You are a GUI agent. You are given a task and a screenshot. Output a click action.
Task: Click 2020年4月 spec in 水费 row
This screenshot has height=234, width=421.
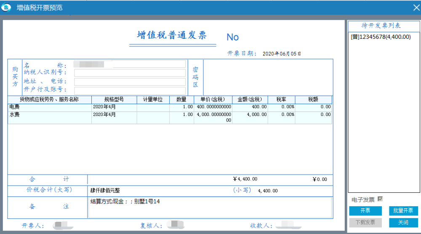(x=104, y=115)
